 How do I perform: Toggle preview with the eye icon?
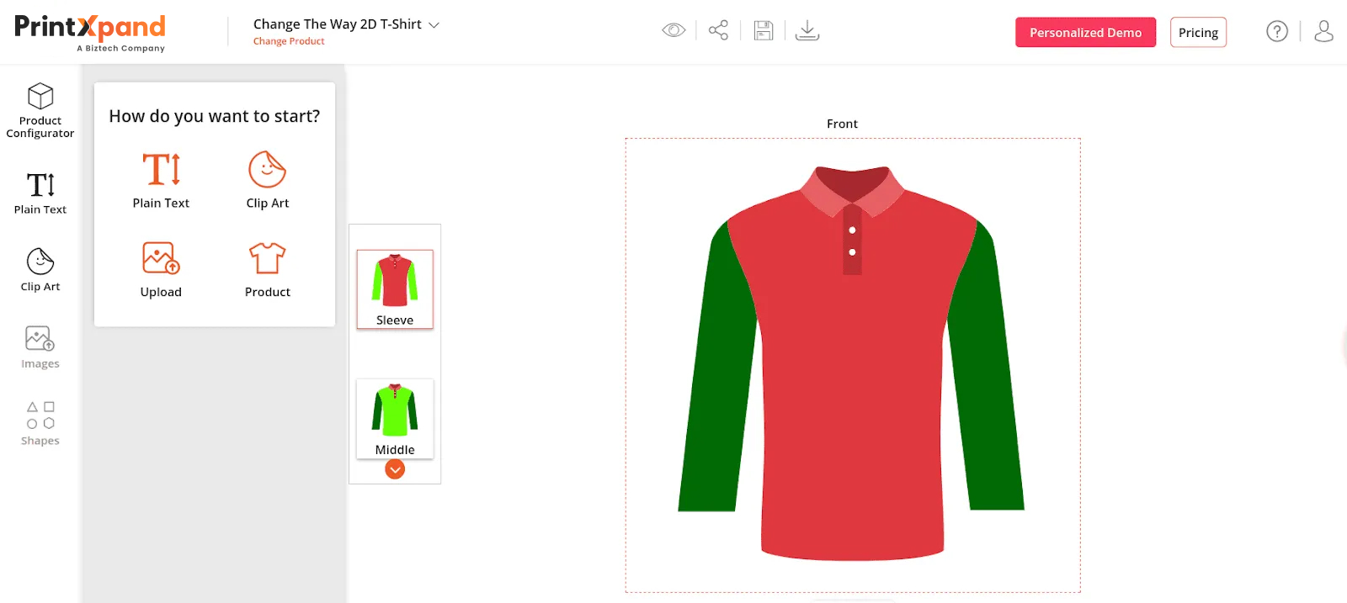[673, 31]
